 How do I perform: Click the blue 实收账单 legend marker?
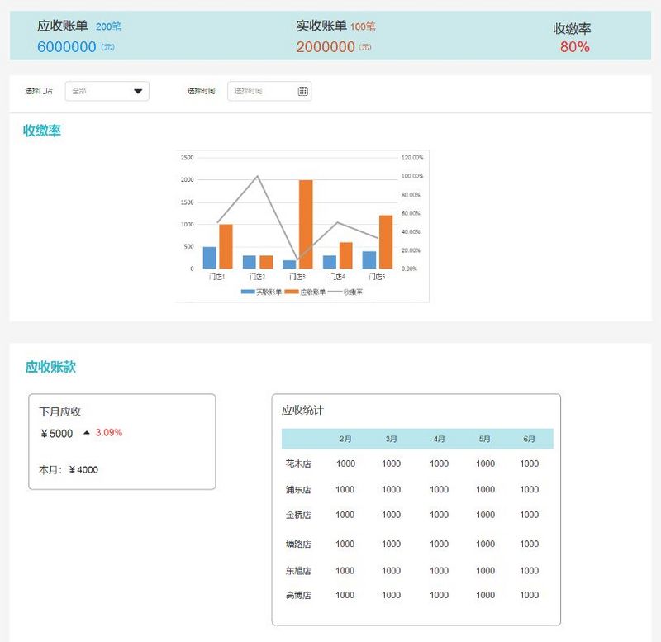pyautogui.click(x=246, y=293)
